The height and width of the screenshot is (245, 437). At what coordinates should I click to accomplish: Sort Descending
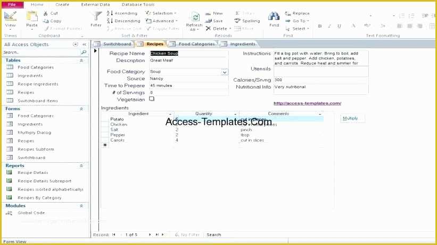(123, 21)
